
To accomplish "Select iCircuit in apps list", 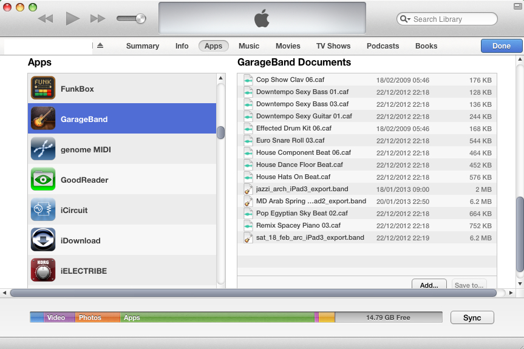I will [122, 210].
